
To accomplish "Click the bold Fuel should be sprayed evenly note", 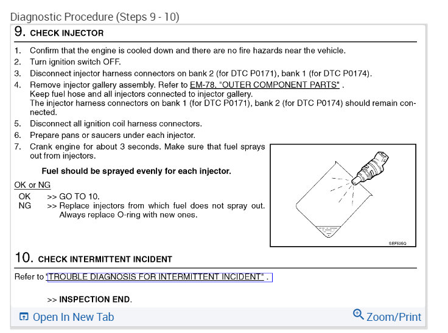I will point(136,171).
